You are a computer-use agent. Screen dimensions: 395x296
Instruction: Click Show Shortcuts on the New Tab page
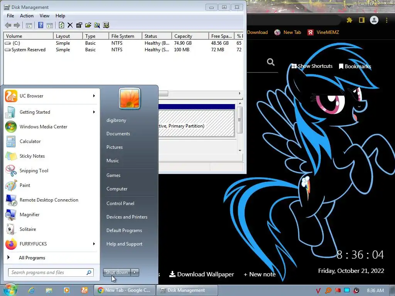coord(312,66)
